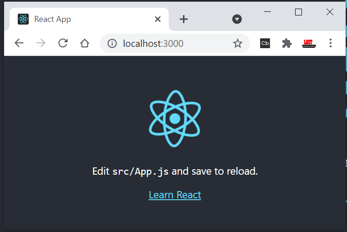Click the localhost:3000 address field
Viewport: 347px width, 232px height.
pos(173,43)
